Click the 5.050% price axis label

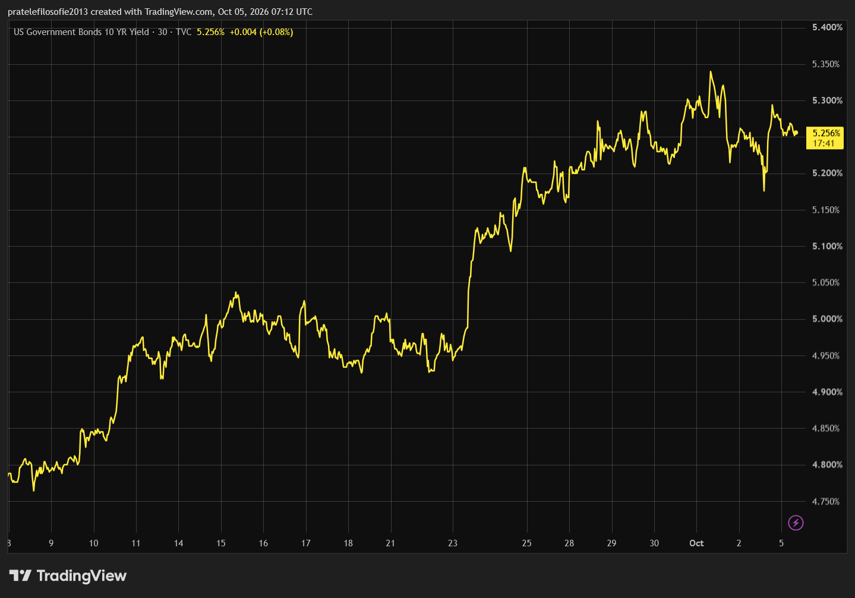pyautogui.click(x=827, y=282)
